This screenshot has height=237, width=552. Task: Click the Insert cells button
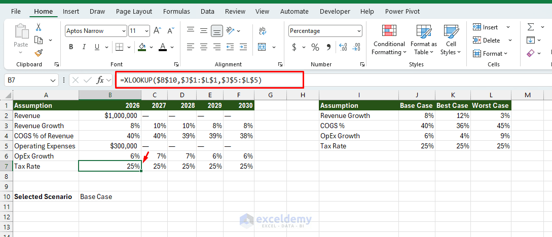486,27
